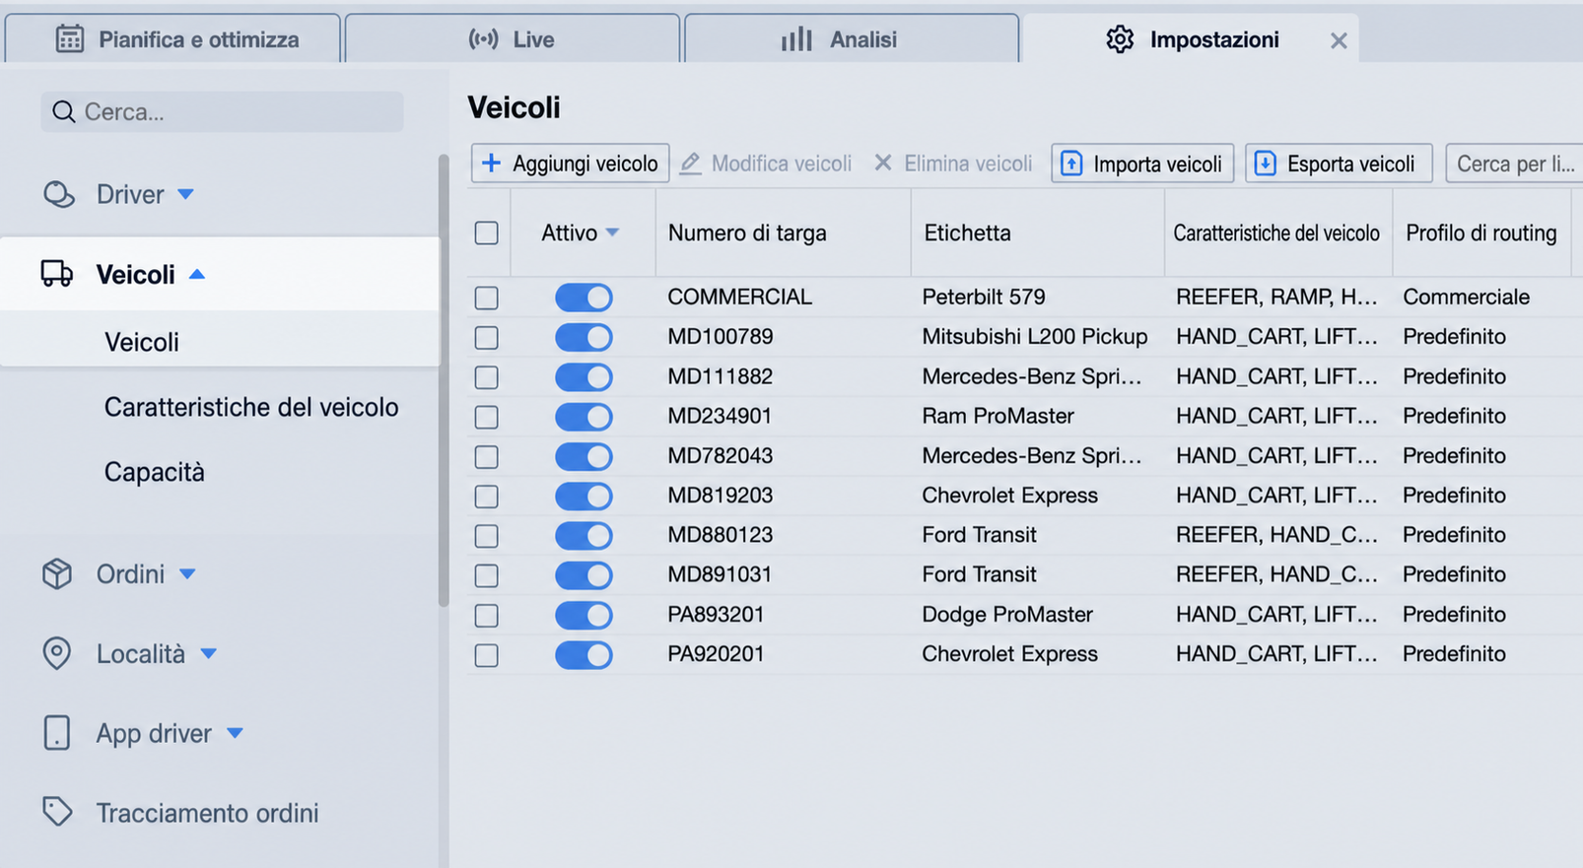Click the Modifica veicoli button
The width and height of the screenshot is (1583, 868).
(766, 164)
